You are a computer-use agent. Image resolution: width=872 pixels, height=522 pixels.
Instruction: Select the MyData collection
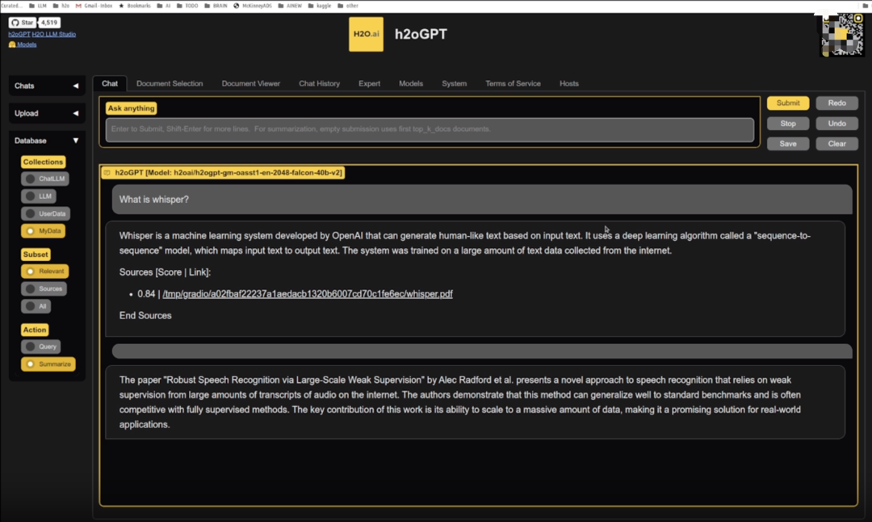(x=43, y=230)
